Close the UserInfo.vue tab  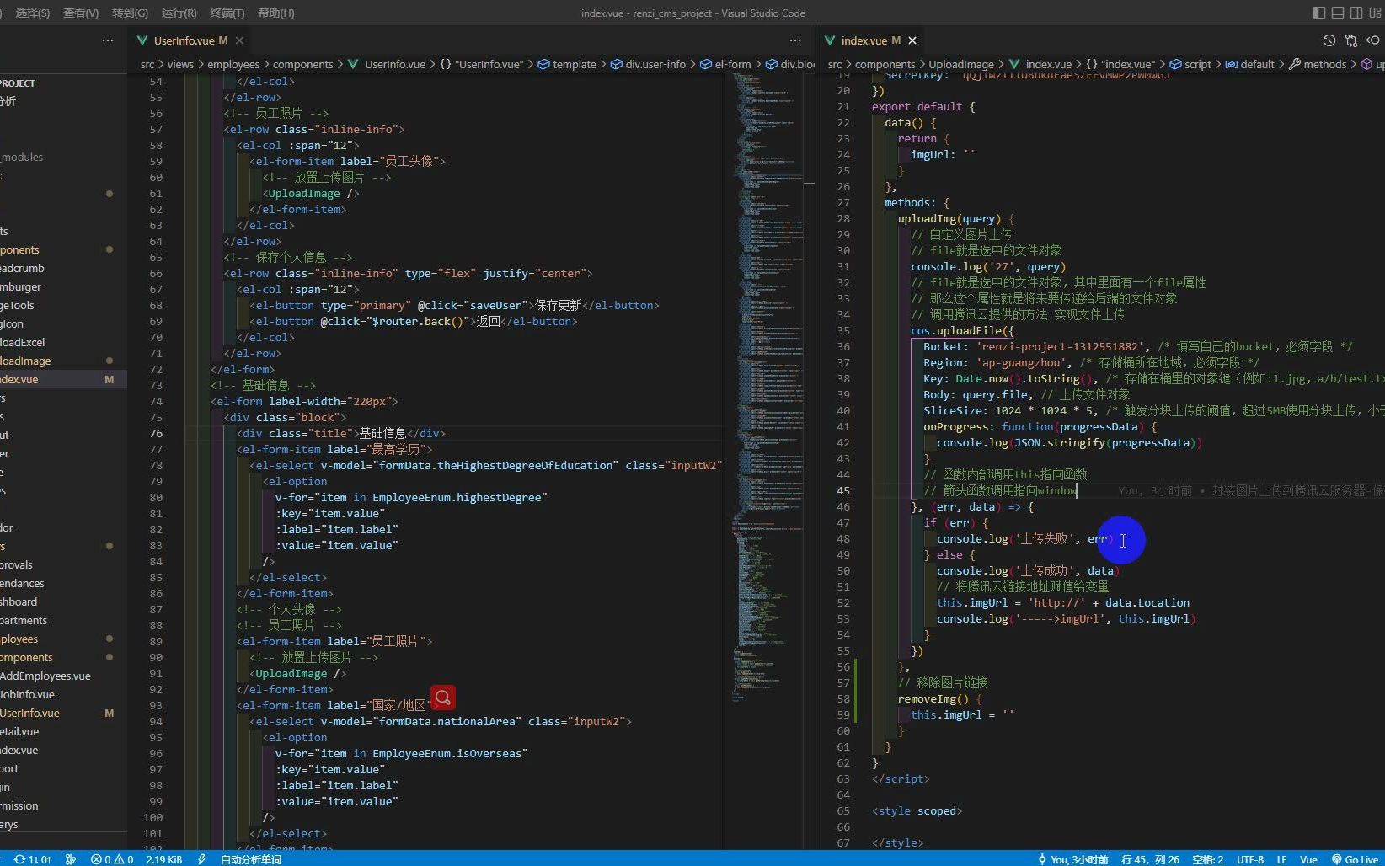239,40
